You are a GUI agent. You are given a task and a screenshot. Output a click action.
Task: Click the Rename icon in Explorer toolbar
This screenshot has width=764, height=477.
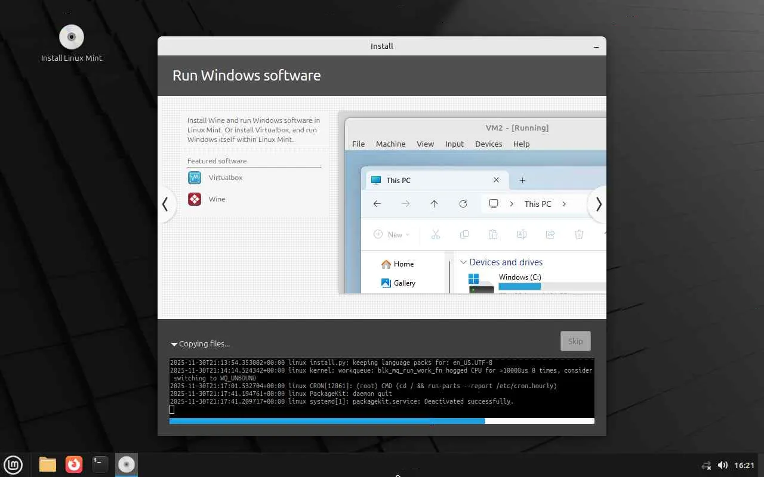coord(522,235)
